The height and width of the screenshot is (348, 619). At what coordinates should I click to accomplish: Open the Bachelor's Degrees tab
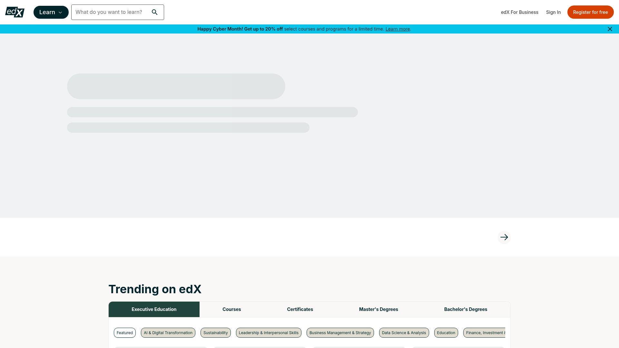tap(466, 309)
